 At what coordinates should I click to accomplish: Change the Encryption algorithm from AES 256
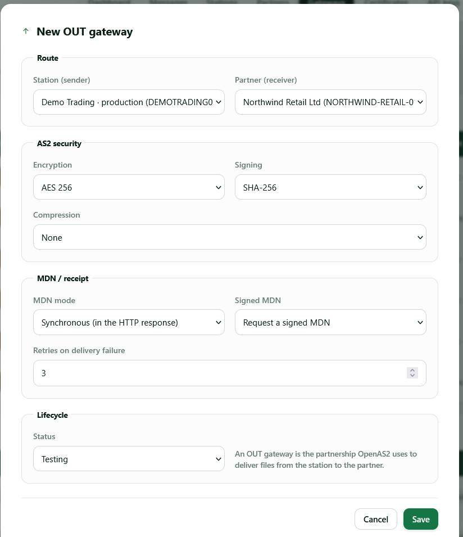pyautogui.click(x=129, y=187)
